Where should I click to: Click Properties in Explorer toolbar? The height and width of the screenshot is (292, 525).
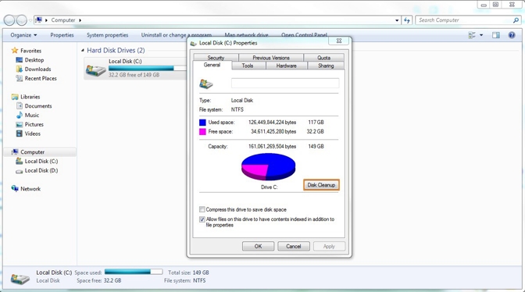coord(62,35)
